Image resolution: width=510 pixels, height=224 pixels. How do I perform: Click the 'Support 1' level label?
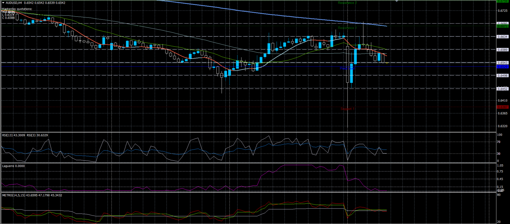[347, 109]
